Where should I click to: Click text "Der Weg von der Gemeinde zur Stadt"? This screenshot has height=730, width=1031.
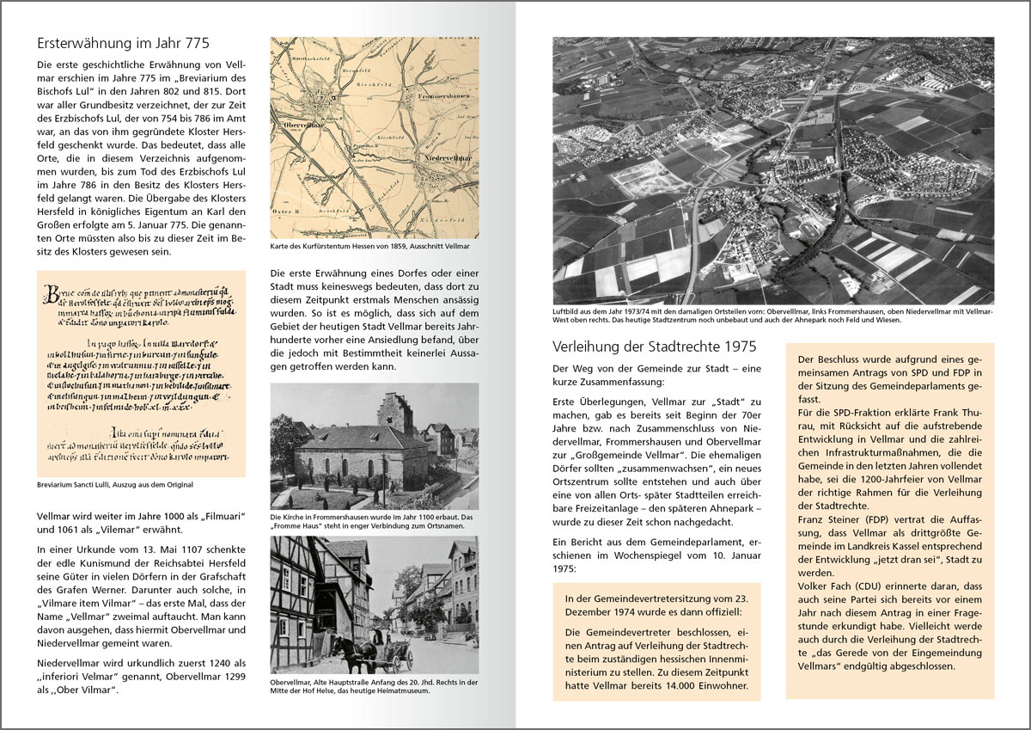(x=657, y=376)
